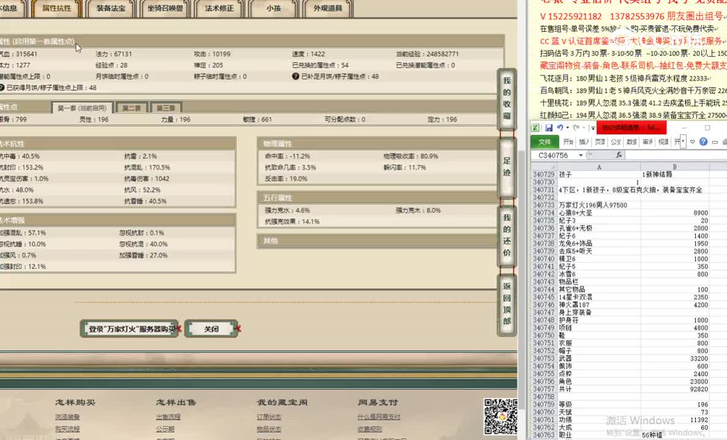Image resolution: width=727 pixels, height=440 pixels.
Task: Expand the Undo history dropdown arrow
Action: point(567,128)
